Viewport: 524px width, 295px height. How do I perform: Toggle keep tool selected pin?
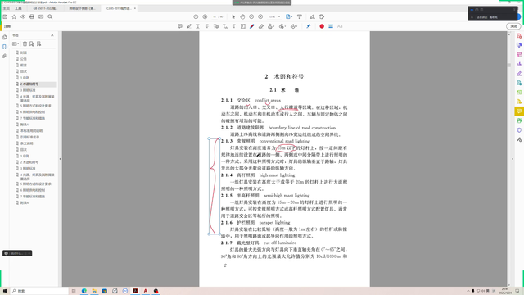coord(309,26)
